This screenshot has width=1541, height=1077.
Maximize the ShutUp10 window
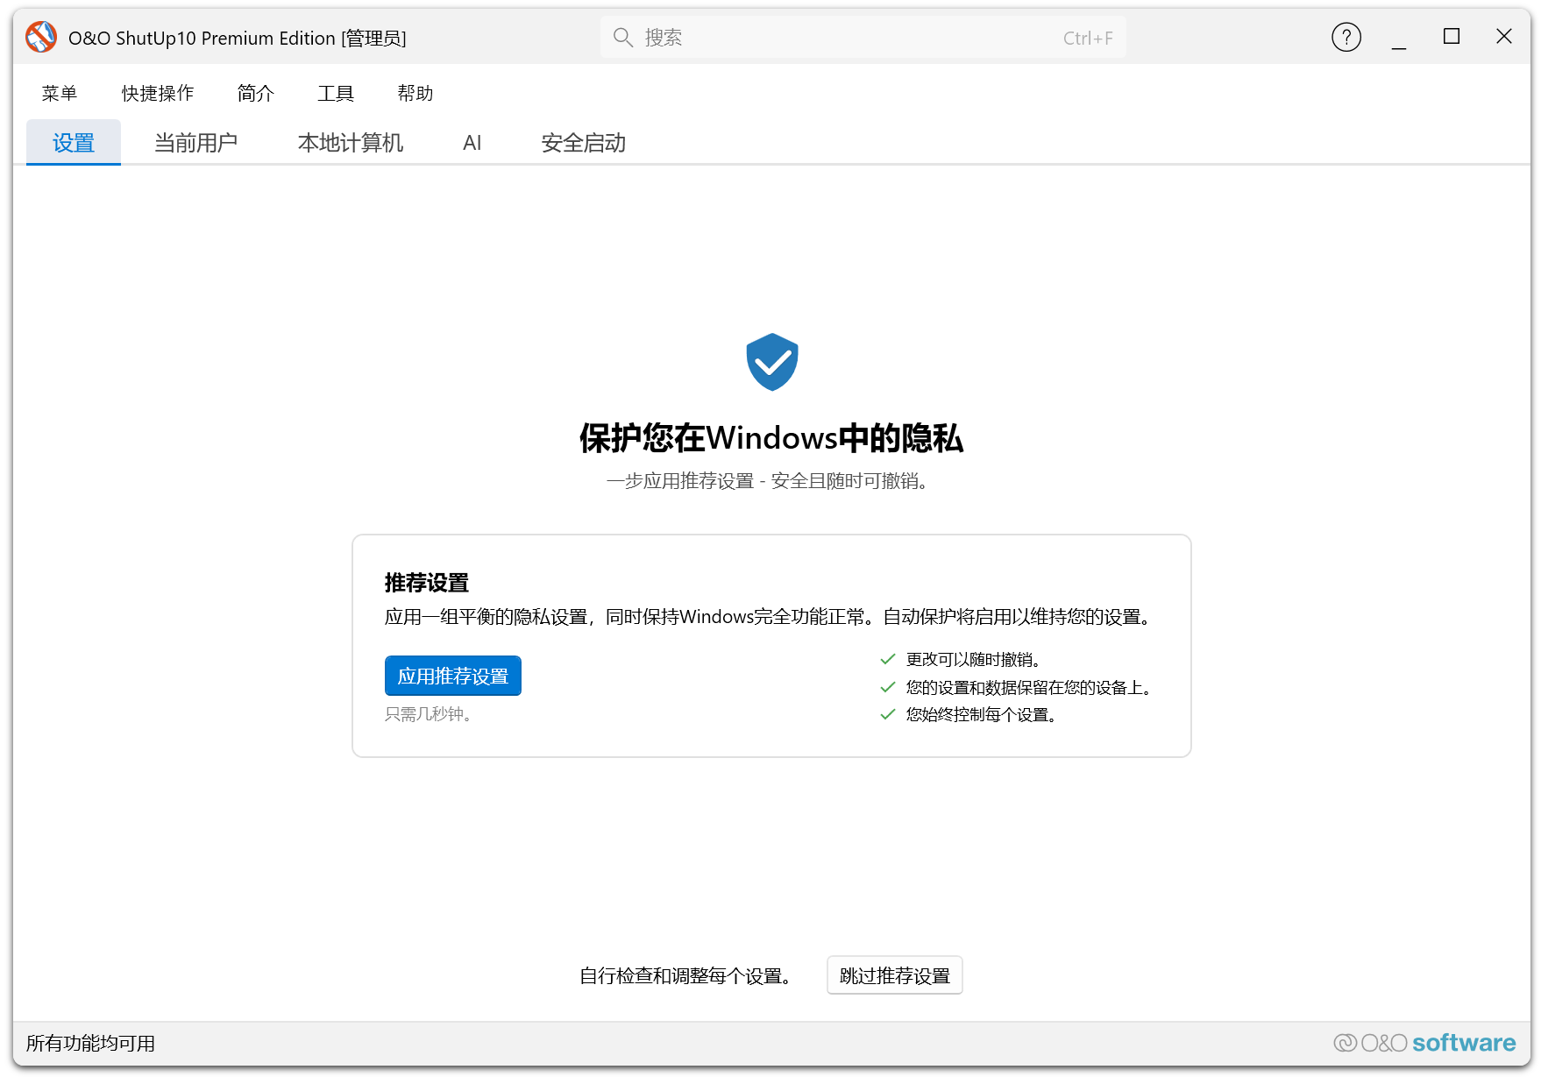click(1452, 37)
